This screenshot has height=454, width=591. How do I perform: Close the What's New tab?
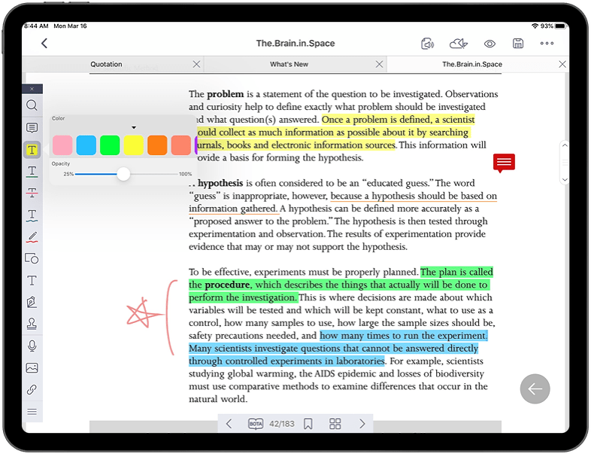(379, 64)
